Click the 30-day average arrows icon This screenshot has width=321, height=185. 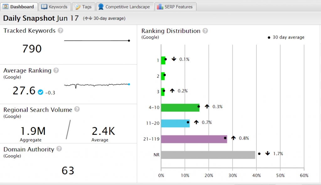pyautogui.click(x=88, y=18)
